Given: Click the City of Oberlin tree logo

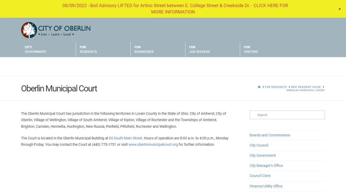Looking at the screenshot, I should pos(56,30).
